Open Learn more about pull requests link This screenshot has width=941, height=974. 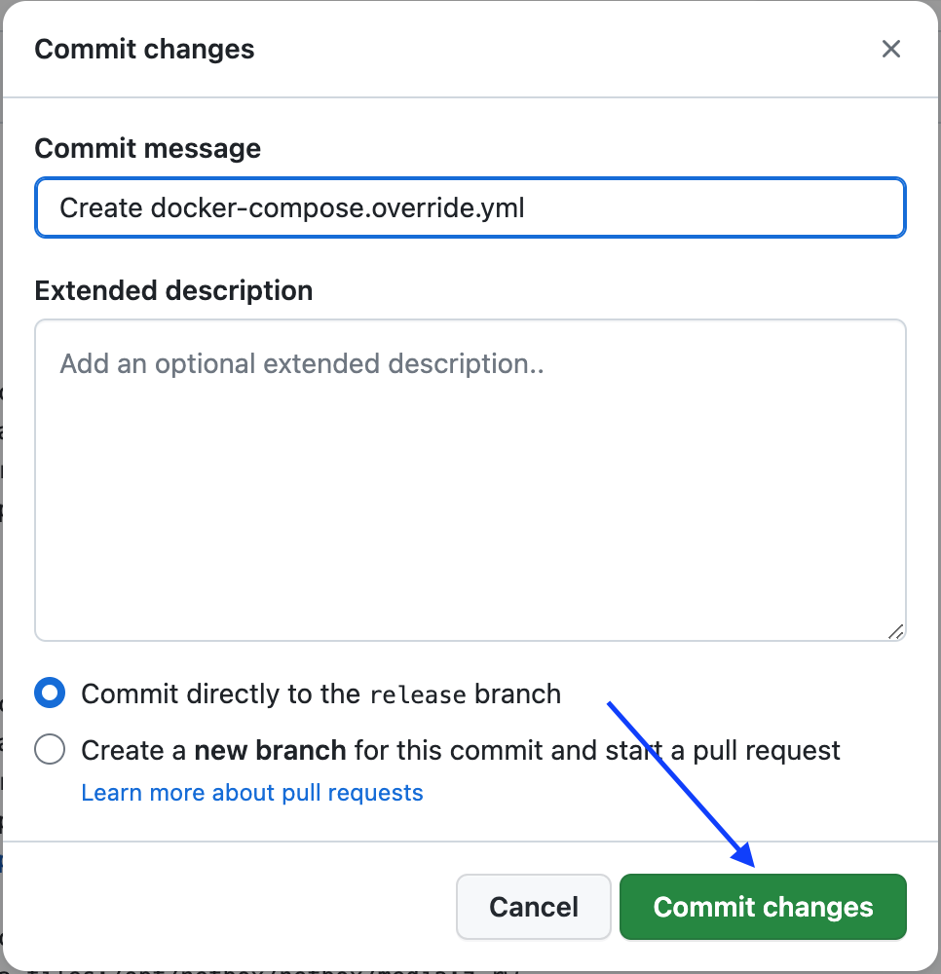point(252,793)
